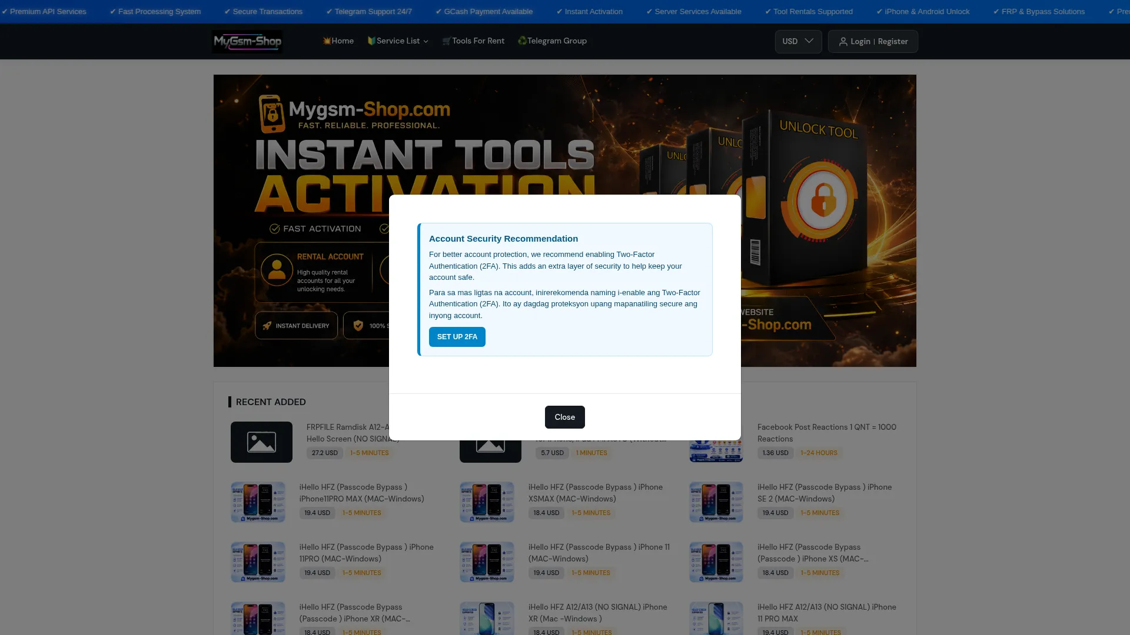1130x635 pixels.
Task: Click iPhone 11 (MAC-Windows) thumbnail
Action: 487,562
